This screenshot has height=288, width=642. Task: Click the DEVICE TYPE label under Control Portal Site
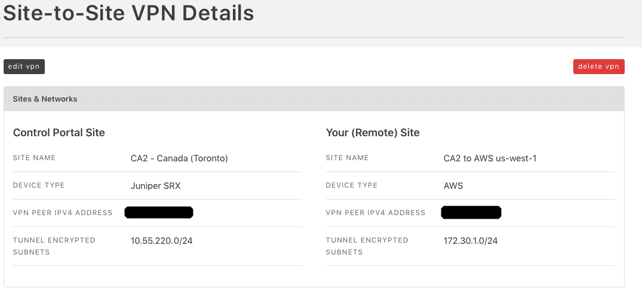pos(39,185)
